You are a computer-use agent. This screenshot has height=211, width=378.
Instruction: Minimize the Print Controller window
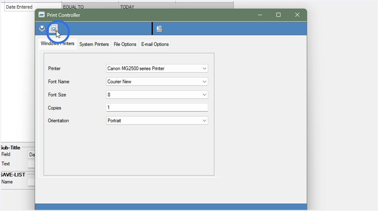point(260,15)
